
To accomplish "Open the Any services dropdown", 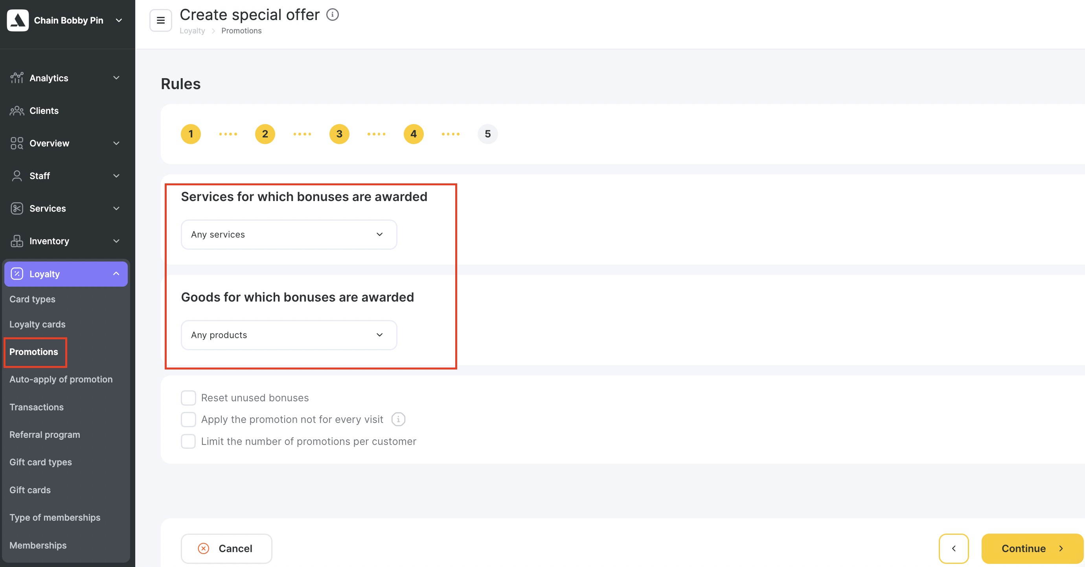I will (x=289, y=234).
